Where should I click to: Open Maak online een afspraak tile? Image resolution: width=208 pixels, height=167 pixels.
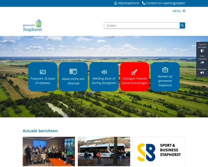click(73, 77)
